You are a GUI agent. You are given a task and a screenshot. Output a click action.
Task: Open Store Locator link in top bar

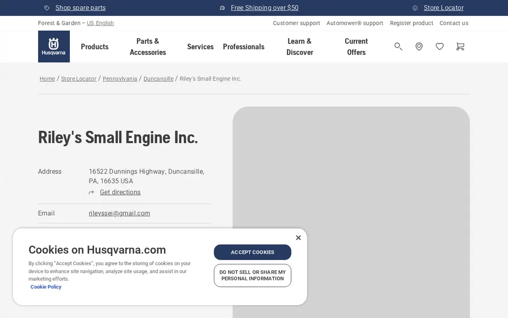[443, 8]
